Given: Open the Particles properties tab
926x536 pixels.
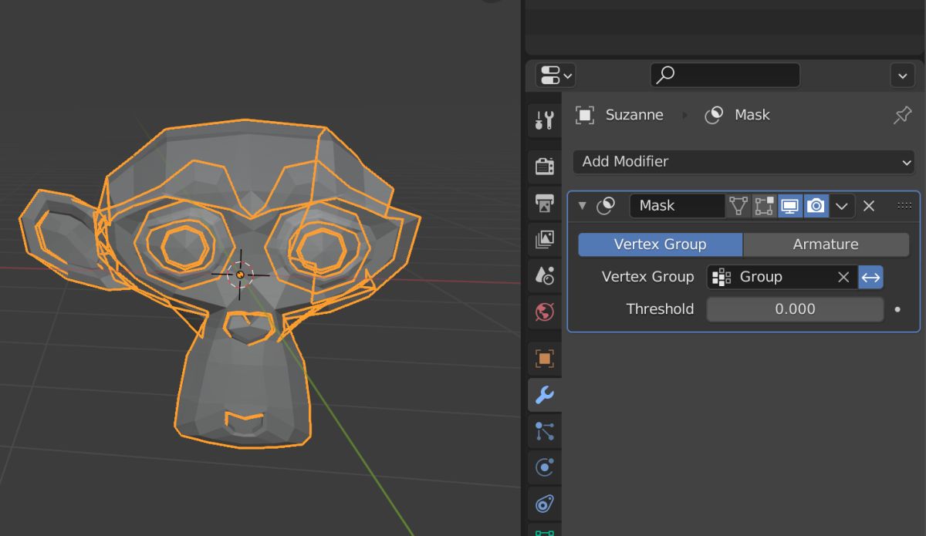Looking at the screenshot, I should point(545,432).
